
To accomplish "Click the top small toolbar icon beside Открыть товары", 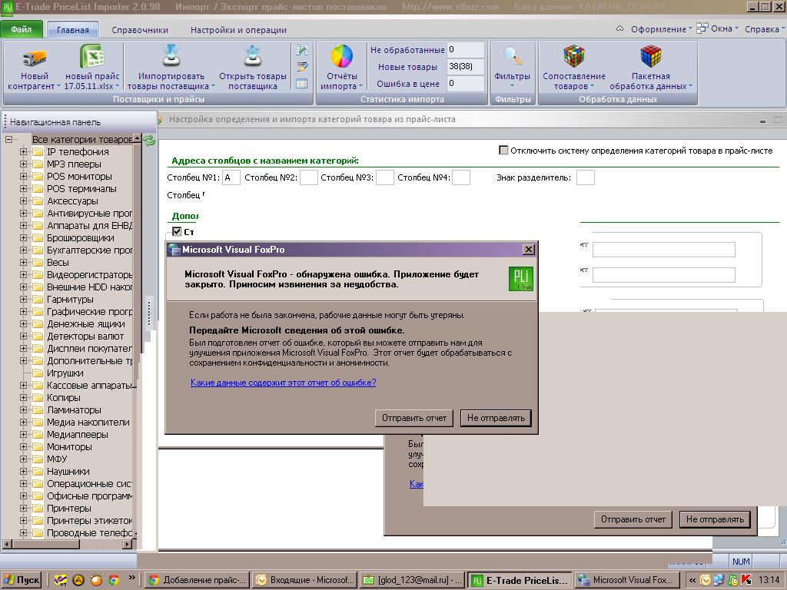I will point(301,50).
